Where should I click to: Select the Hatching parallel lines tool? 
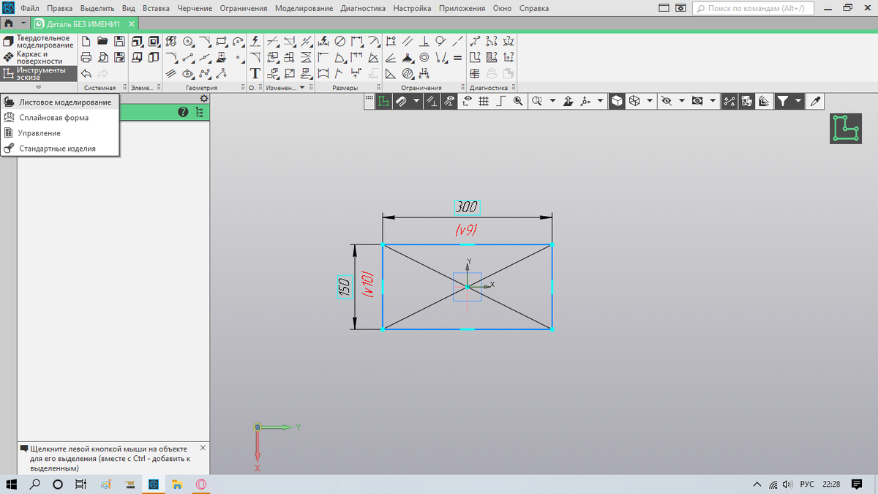pyautogui.click(x=171, y=73)
